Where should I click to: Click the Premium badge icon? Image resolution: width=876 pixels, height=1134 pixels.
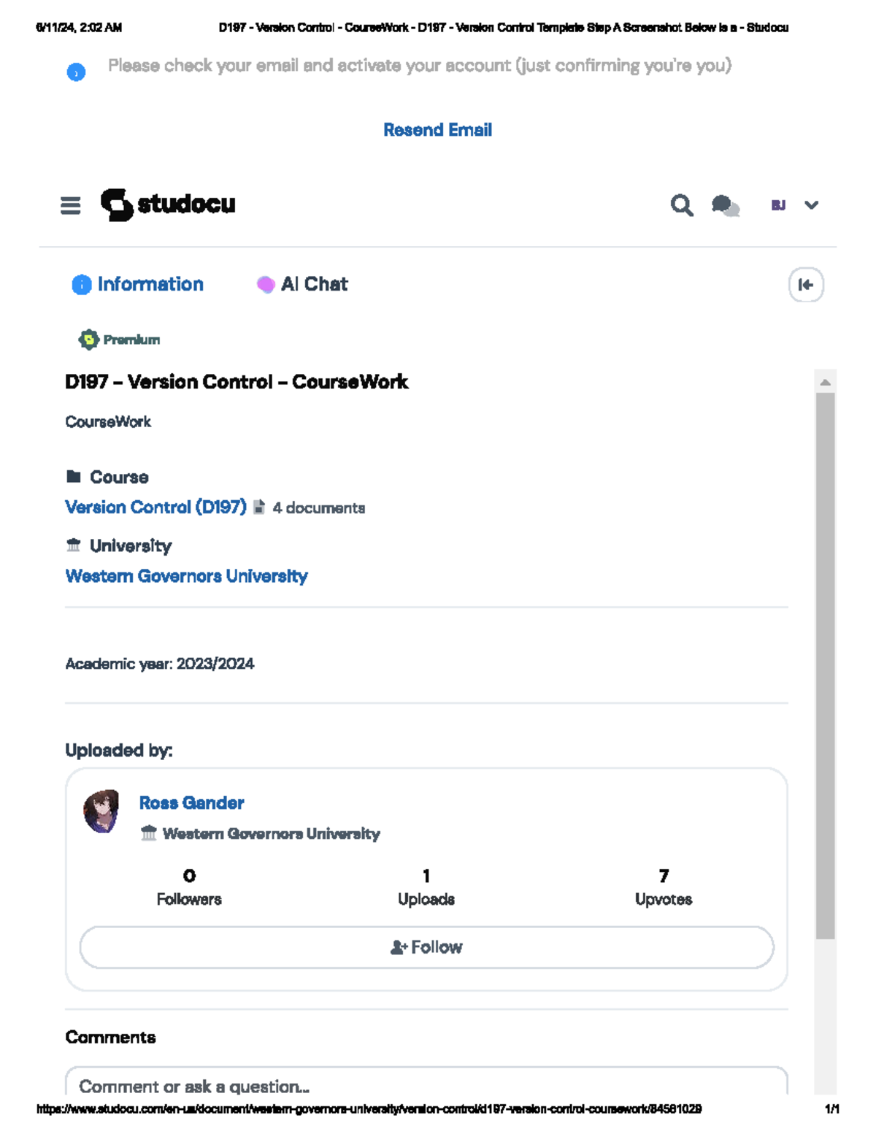(x=89, y=340)
